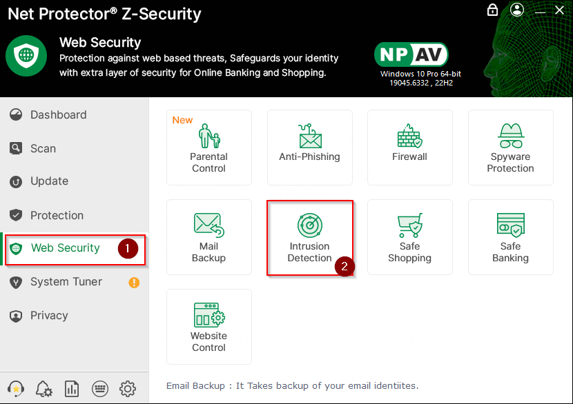Open the Mail Backup tile

(x=208, y=236)
